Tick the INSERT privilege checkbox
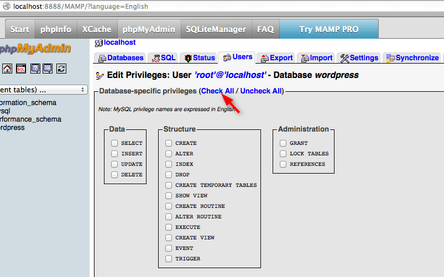The image size is (444, 277). click(114, 154)
